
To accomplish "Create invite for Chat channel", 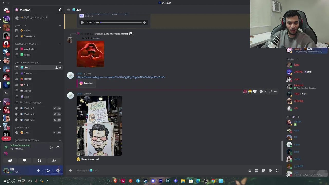I will coord(56,68).
